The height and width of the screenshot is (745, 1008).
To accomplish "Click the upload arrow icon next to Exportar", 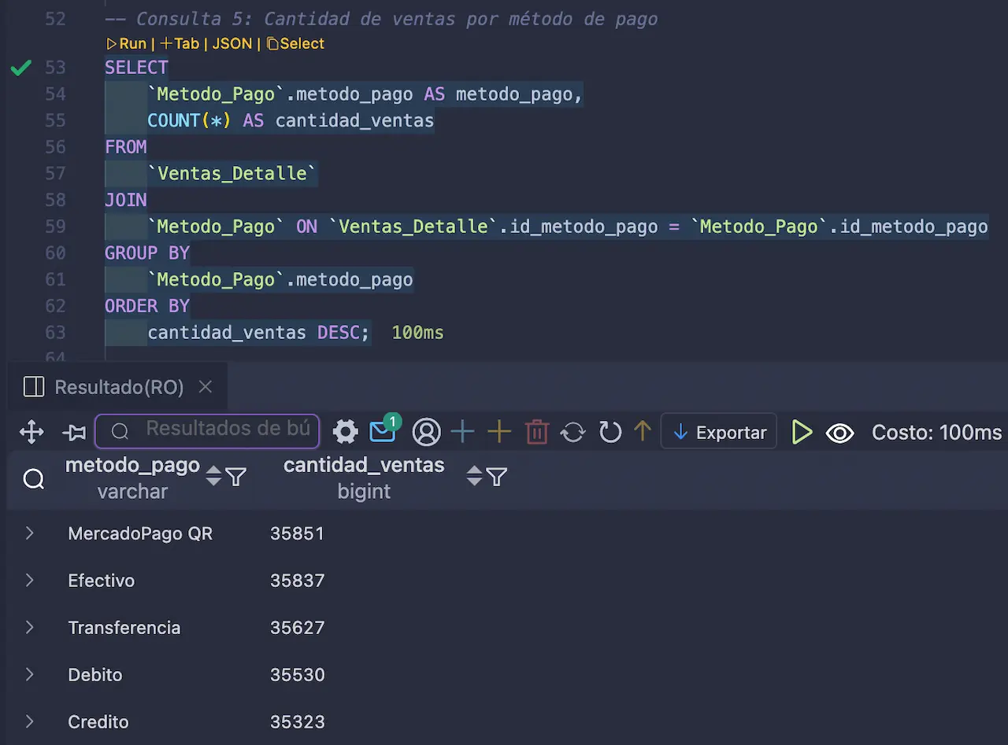I will pos(643,431).
